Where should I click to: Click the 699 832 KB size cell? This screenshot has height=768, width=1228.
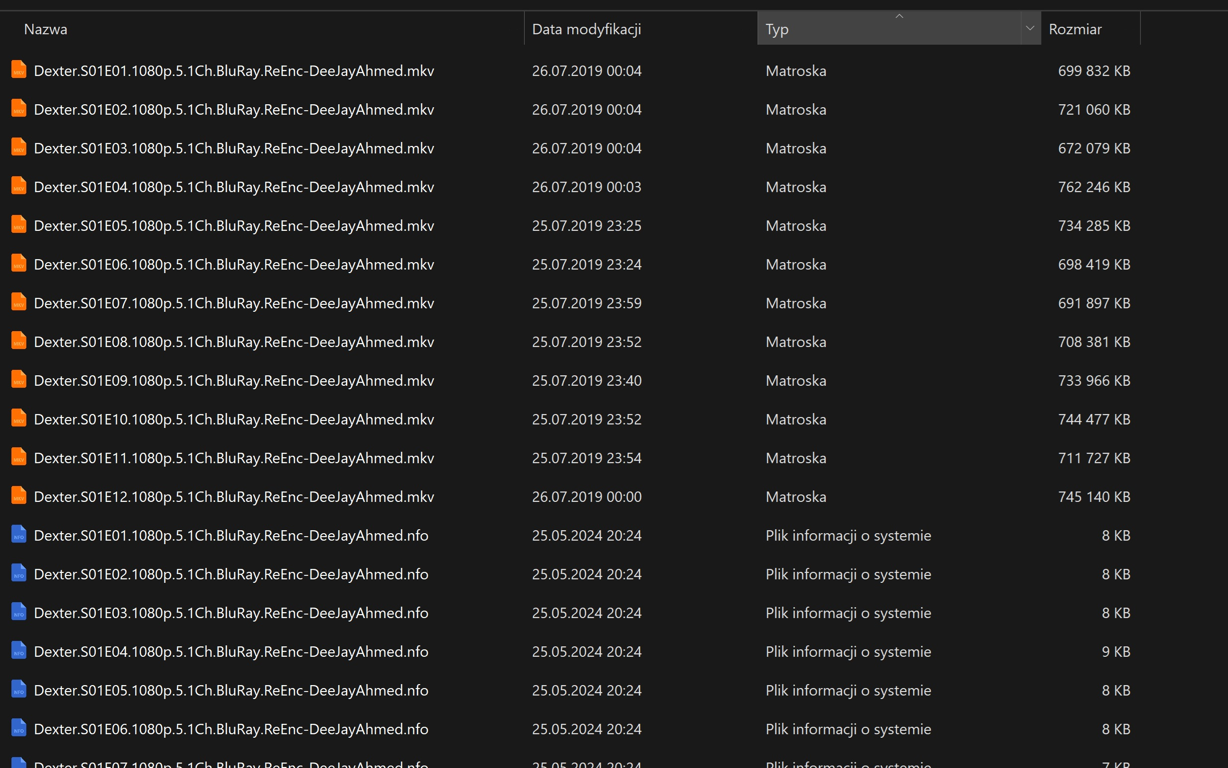1094,71
